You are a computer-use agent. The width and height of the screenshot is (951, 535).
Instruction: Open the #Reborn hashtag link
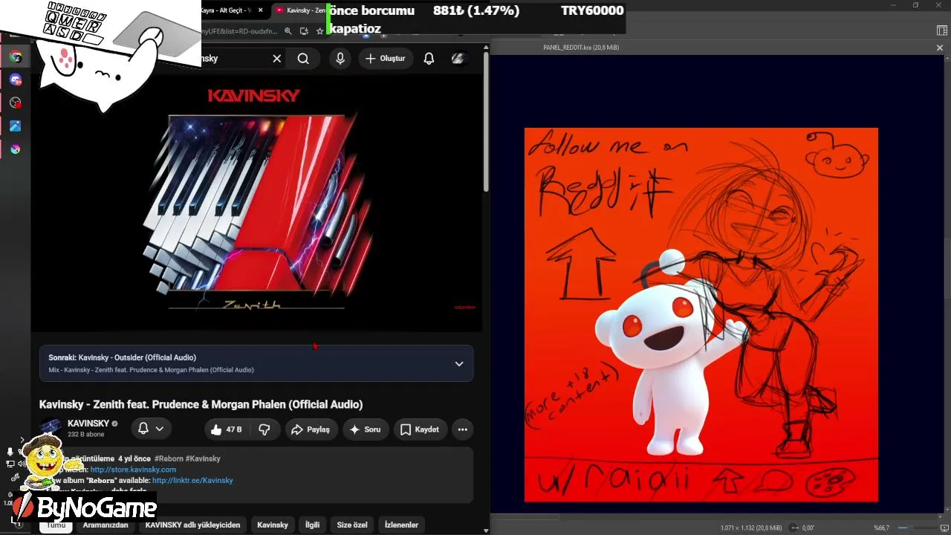[x=167, y=458]
